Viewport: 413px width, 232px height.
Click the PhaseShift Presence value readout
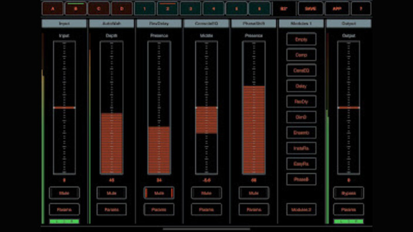click(253, 180)
